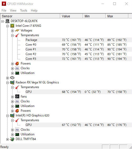Open the Tools menu
132x149 pixels.
pos(24,10)
